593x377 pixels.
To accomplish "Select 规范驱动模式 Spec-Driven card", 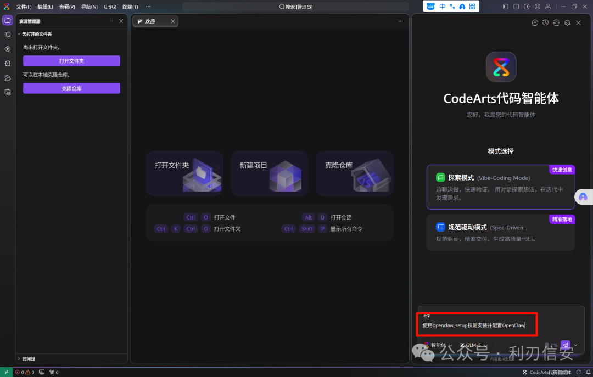I will click(501, 233).
